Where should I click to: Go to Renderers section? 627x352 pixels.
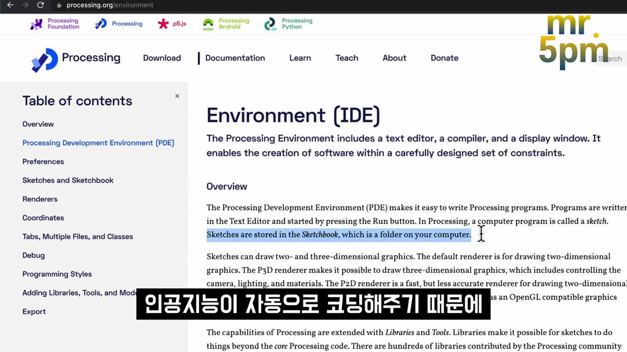click(40, 199)
